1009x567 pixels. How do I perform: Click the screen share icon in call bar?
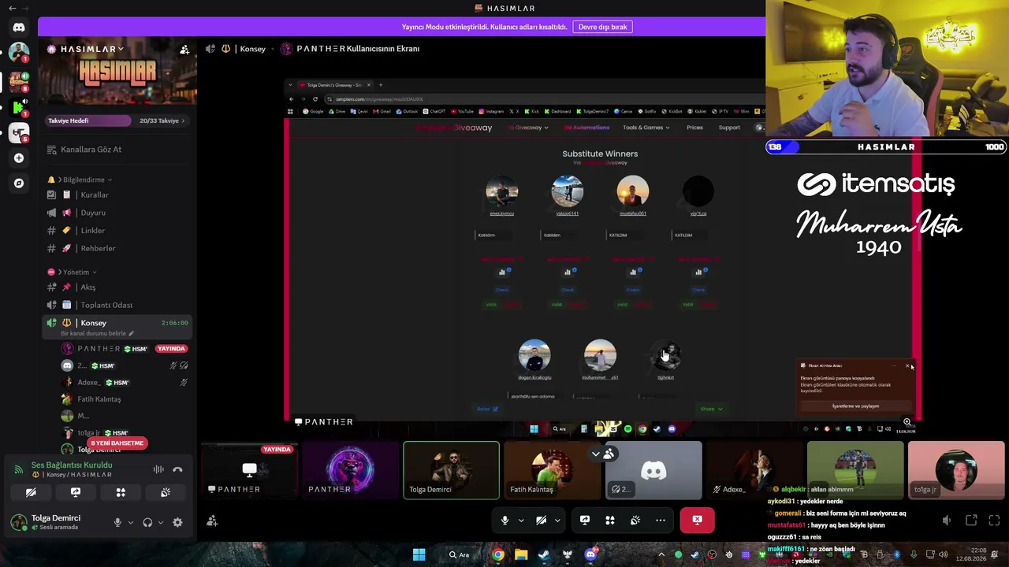point(585,520)
